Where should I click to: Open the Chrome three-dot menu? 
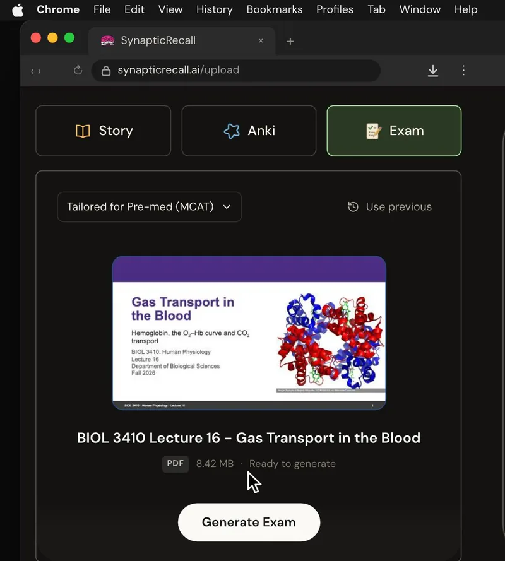463,70
